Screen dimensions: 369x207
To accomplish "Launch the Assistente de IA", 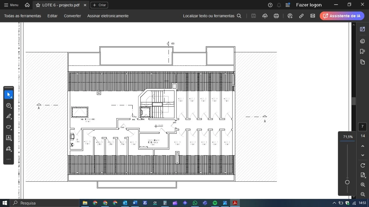I will [x=342, y=16].
